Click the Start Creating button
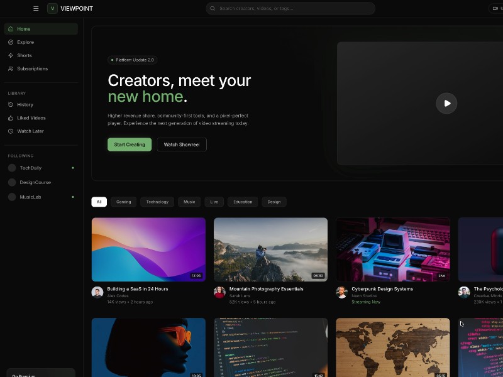 pos(130,144)
